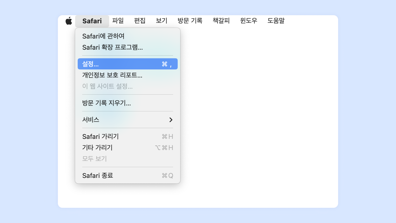This screenshot has height=223, width=396.
Task: Choose 방문 기록 지우기...
Action: (128, 103)
